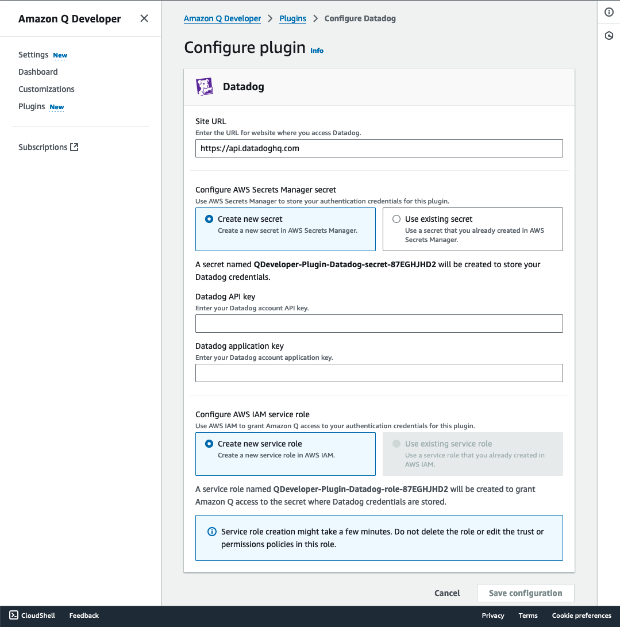Open the Terms footer link
620x627 pixels.
[x=528, y=616]
